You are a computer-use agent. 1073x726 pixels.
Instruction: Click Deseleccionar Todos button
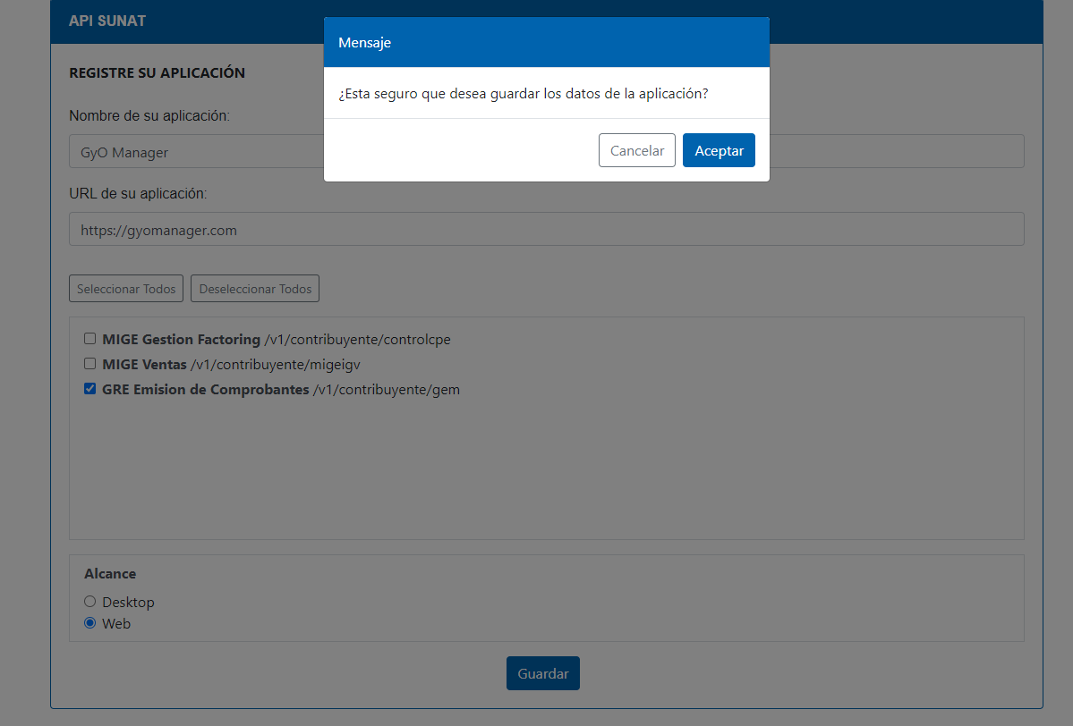click(x=254, y=289)
